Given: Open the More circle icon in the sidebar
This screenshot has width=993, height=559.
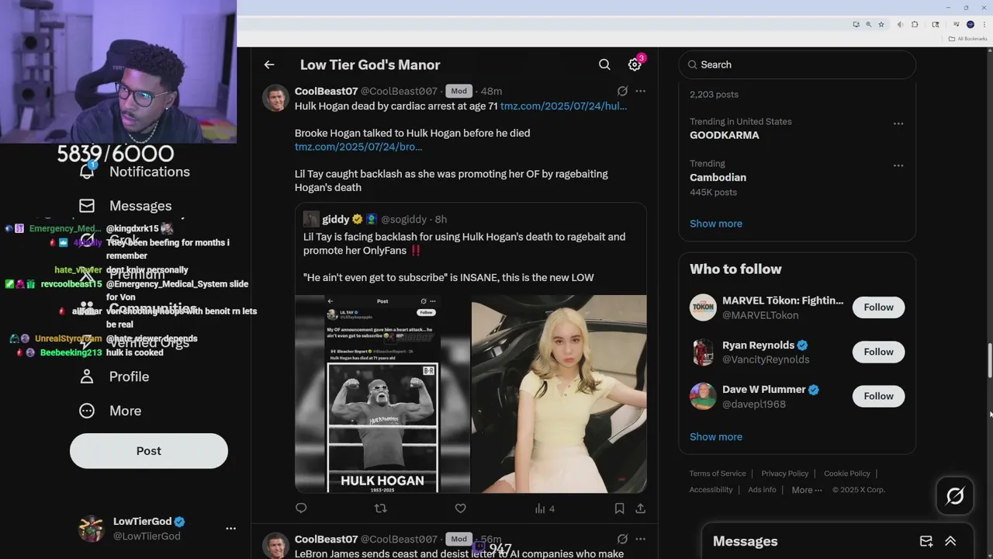Looking at the screenshot, I should [x=87, y=411].
